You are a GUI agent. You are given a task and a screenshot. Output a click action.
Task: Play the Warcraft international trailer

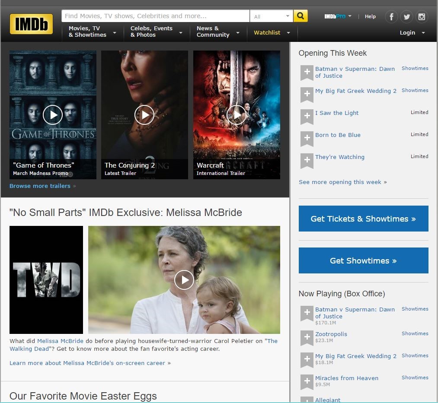click(x=237, y=115)
